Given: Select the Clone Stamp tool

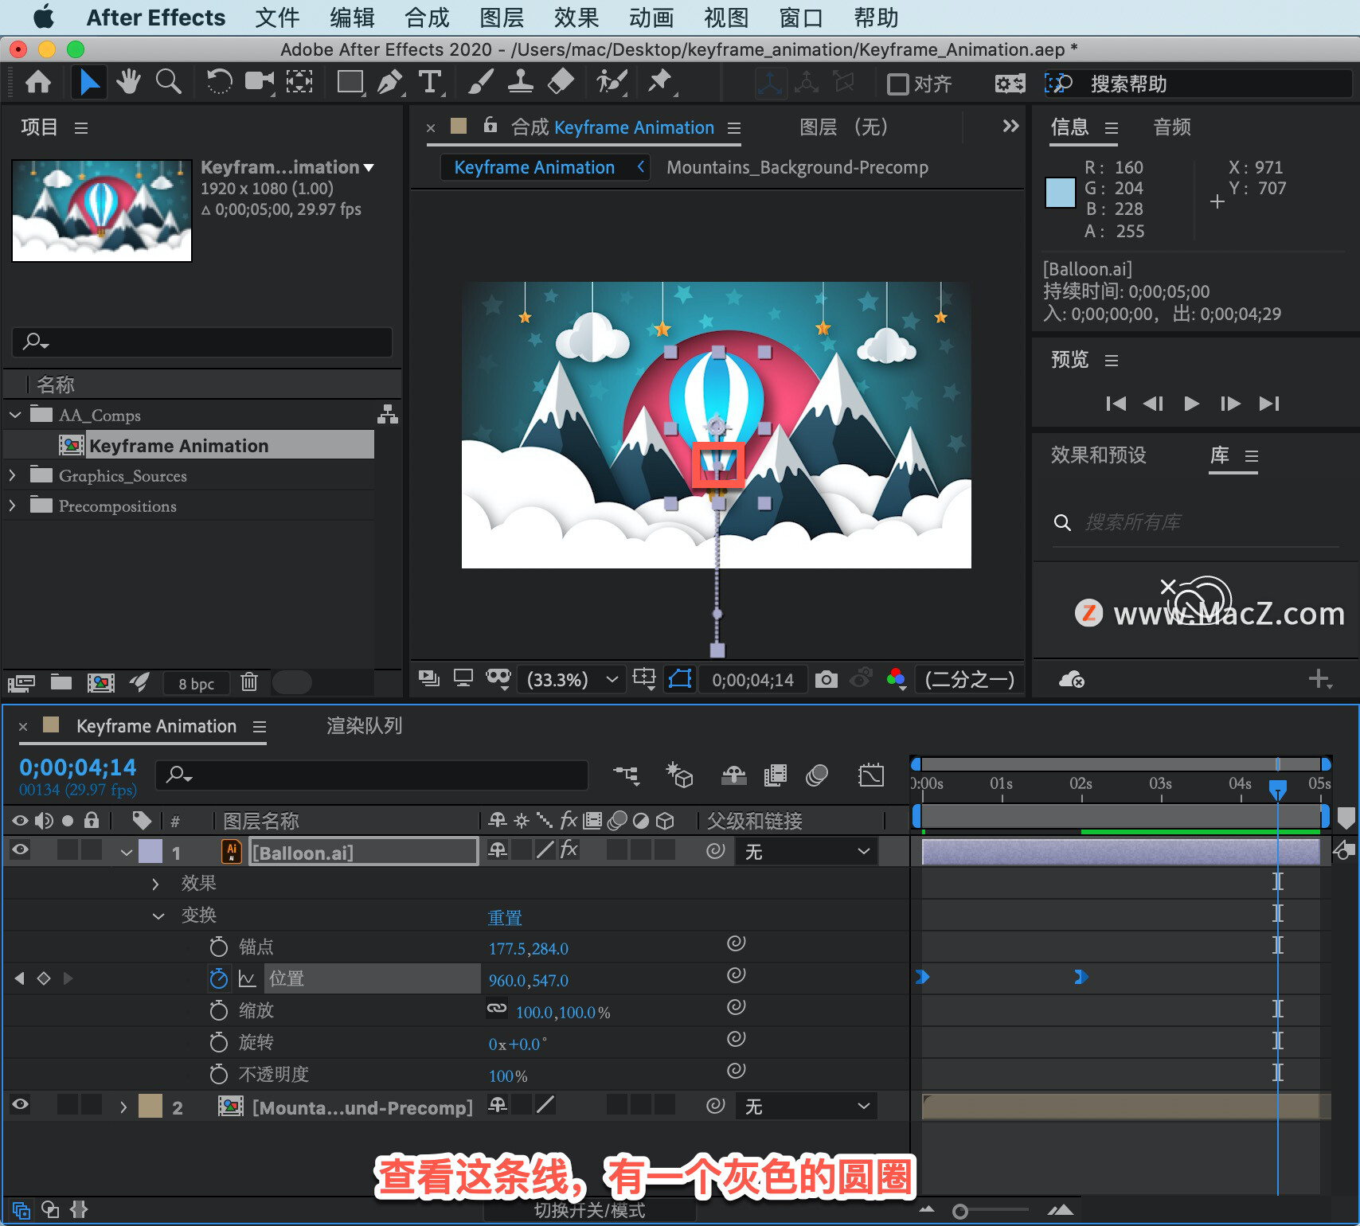Looking at the screenshot, I should 520,82.
